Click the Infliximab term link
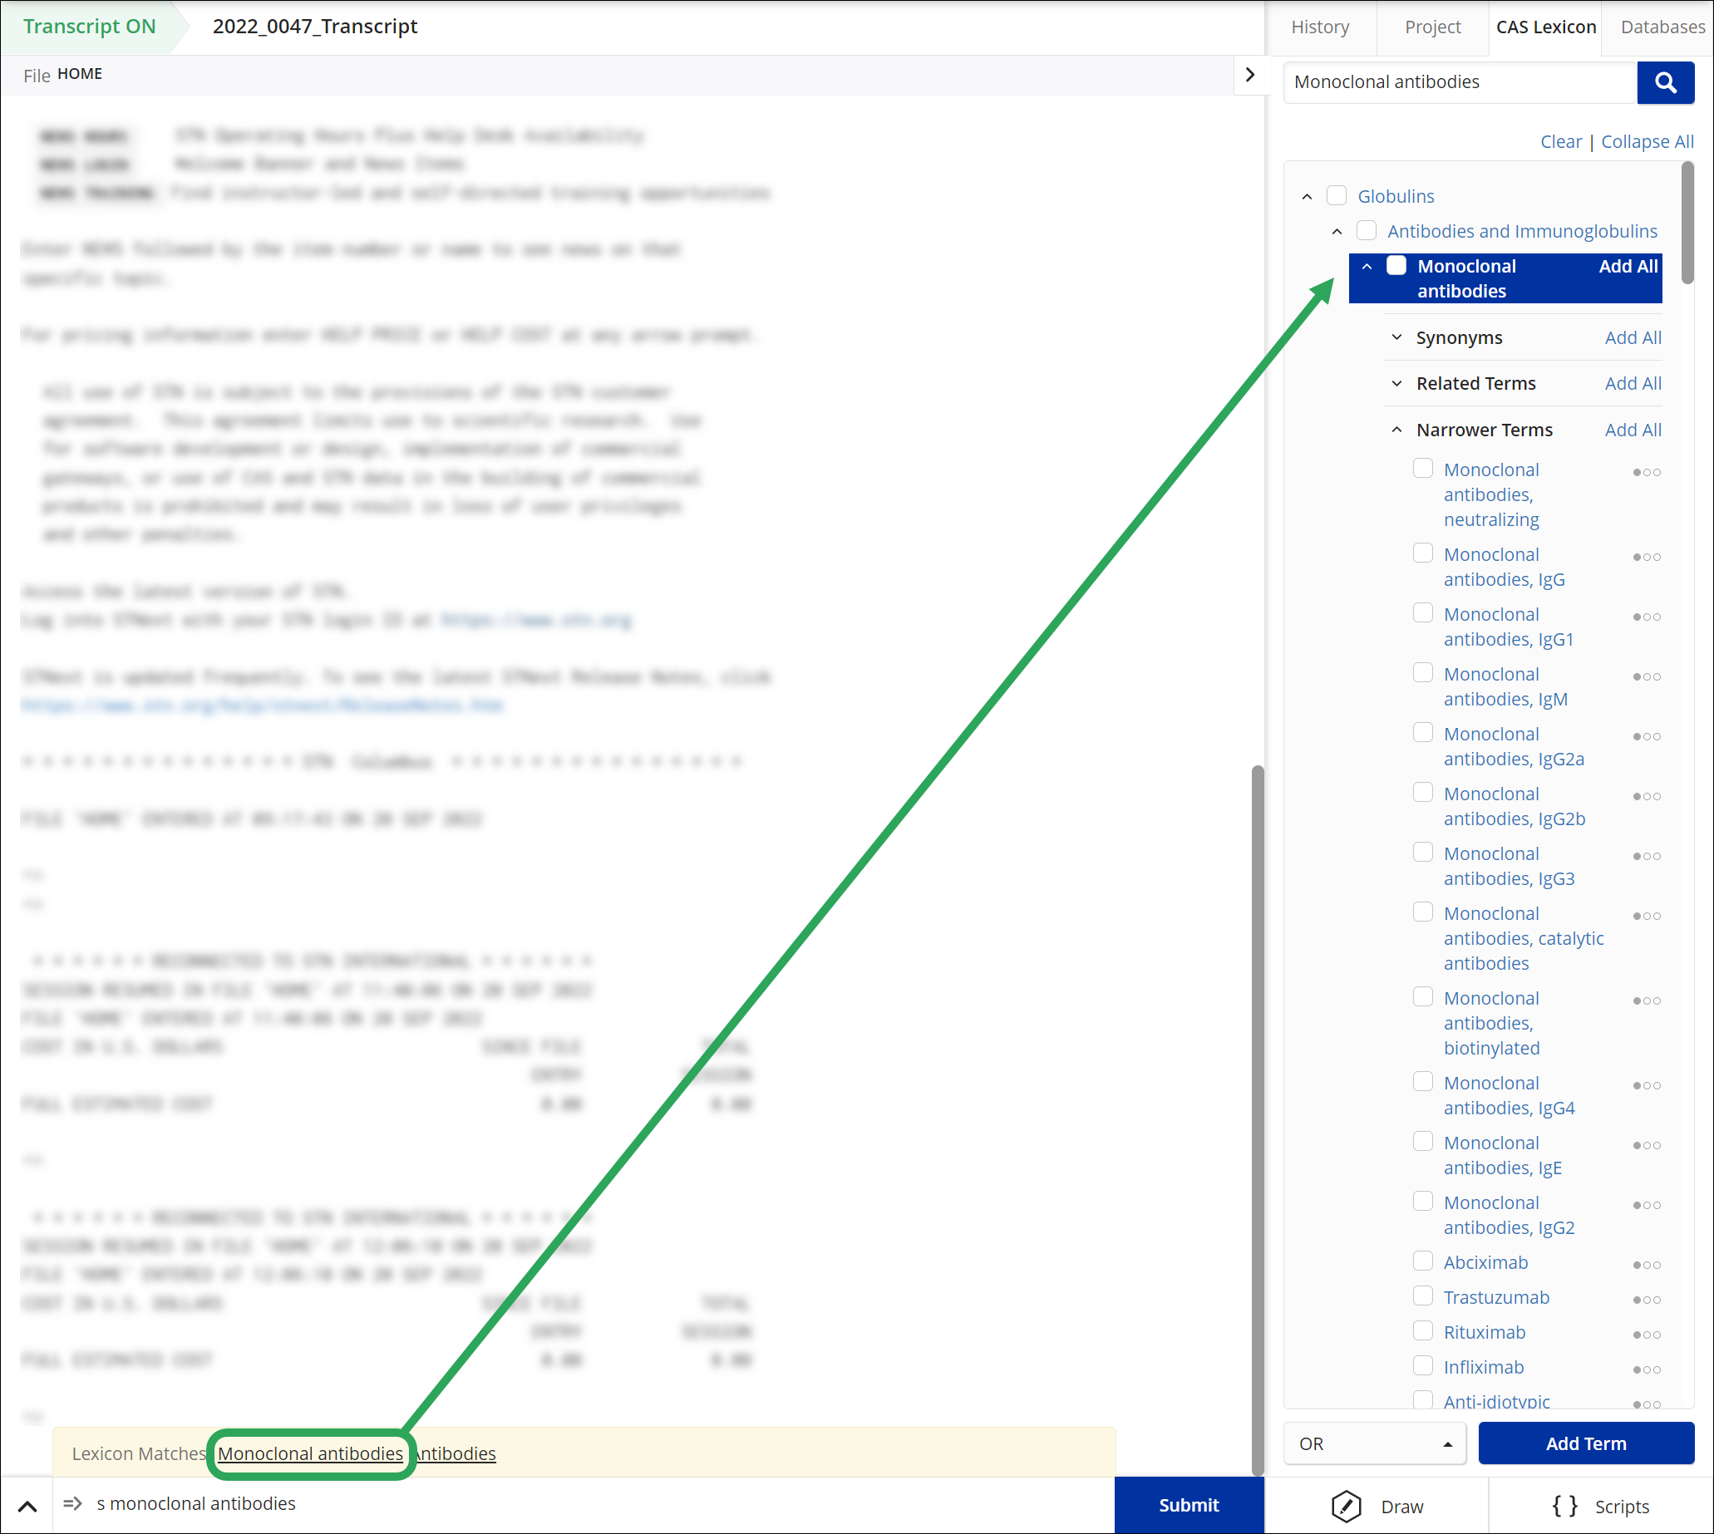The height and width of the screenshot is (1534, 1714). 1484,1368
